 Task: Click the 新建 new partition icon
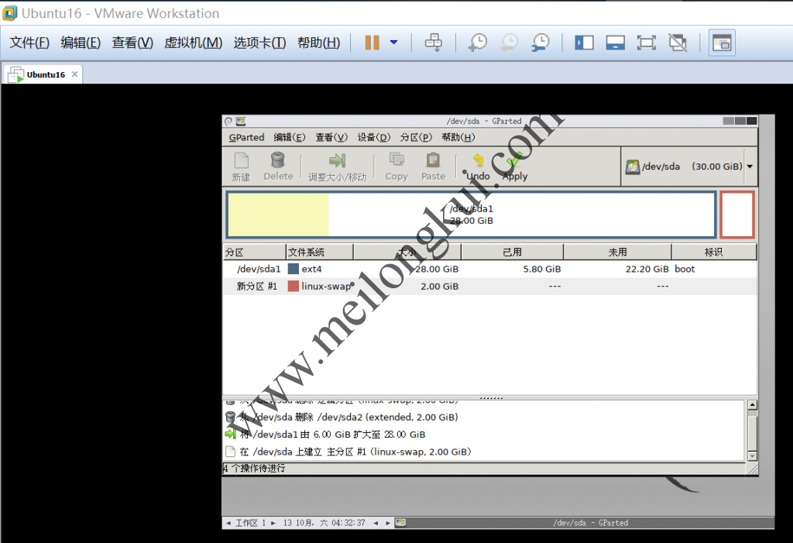tap(242, 167)
